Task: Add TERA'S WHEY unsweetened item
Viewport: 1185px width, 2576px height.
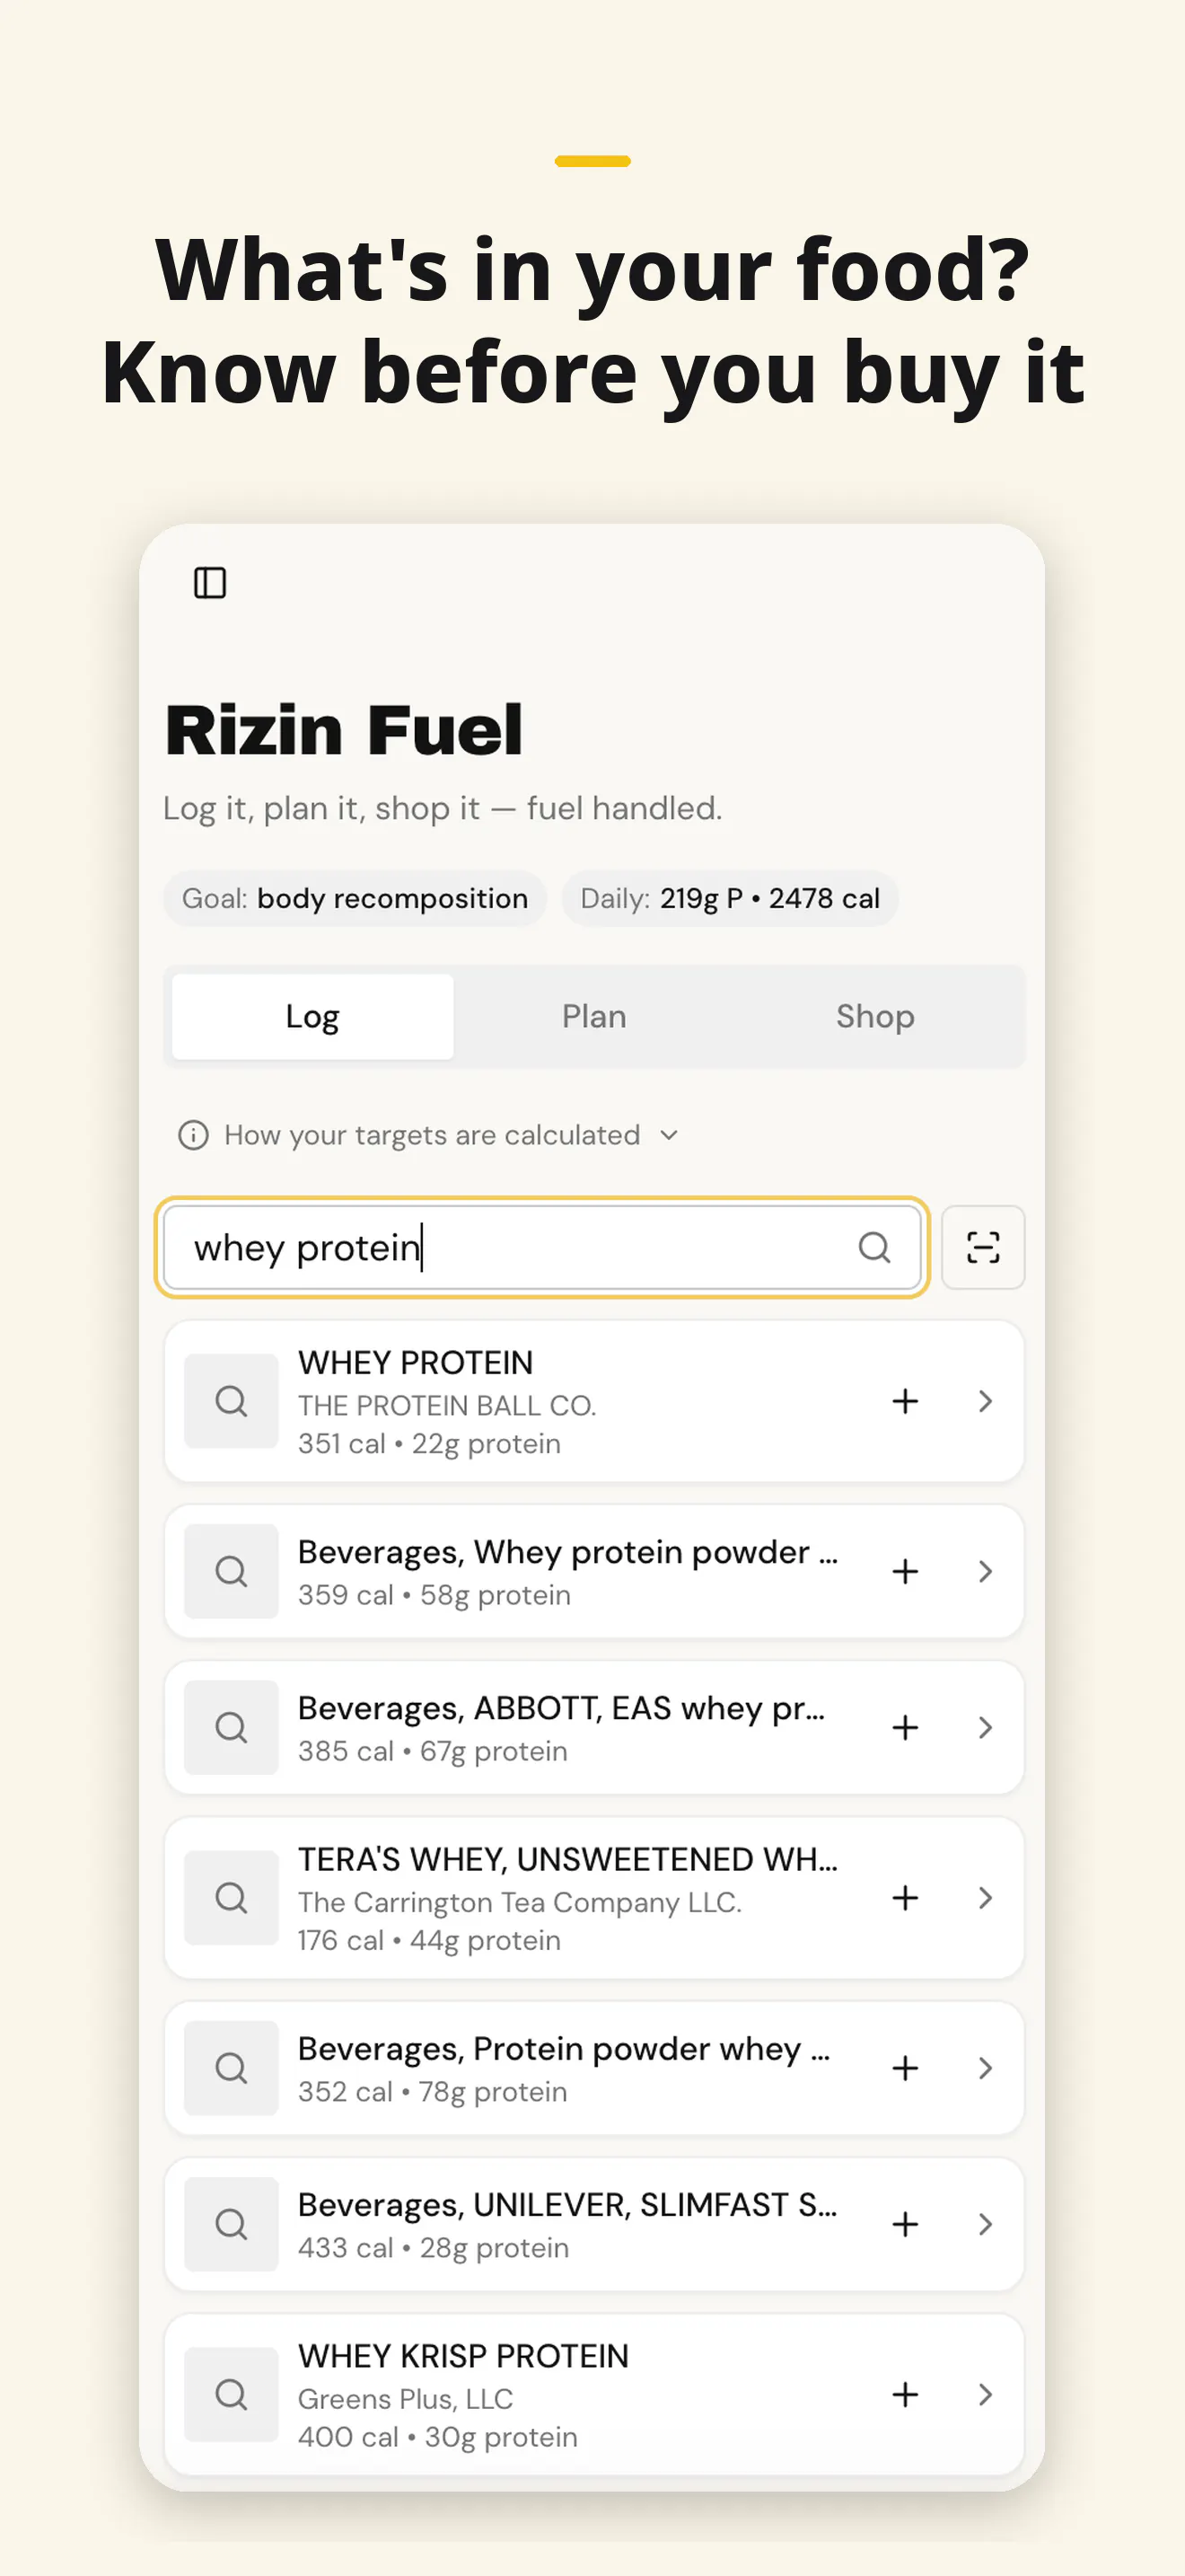Action: click(905, 1897)
